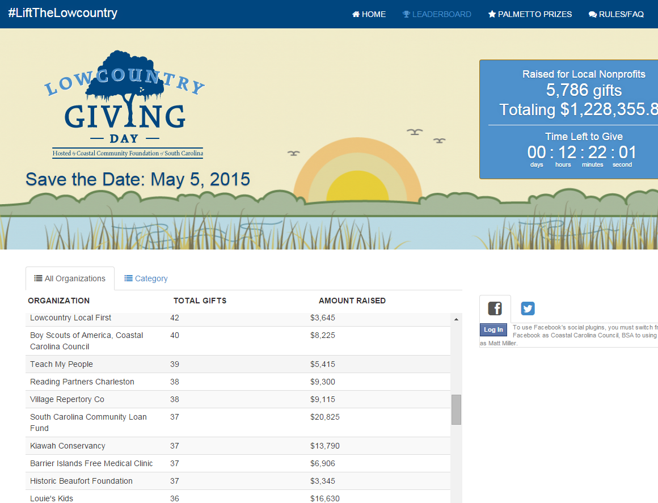The height and width of the screenshot is (503, 658).
Task: Click Save the Date: May 5, 2015 text
Action: pyautogui.click(x=138, y=180)
